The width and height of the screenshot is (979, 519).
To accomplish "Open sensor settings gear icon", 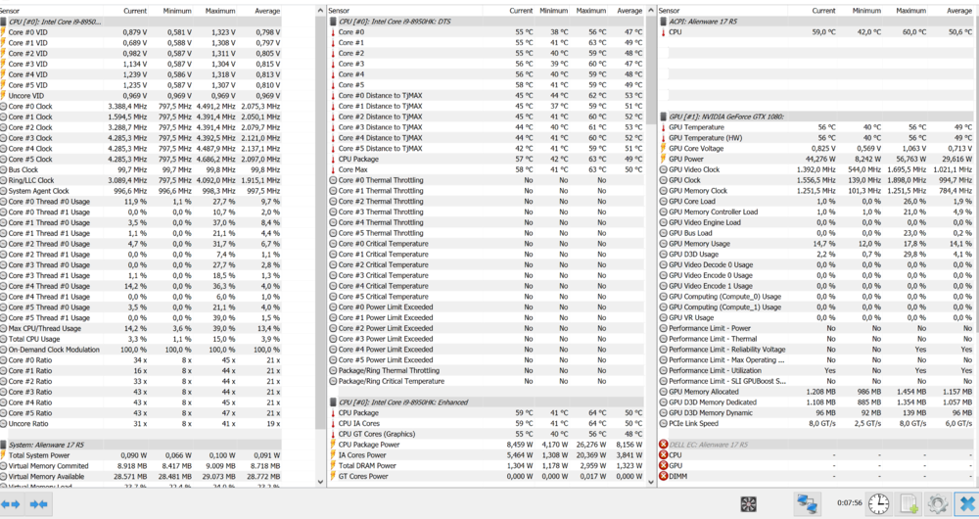I will point(937,503).
